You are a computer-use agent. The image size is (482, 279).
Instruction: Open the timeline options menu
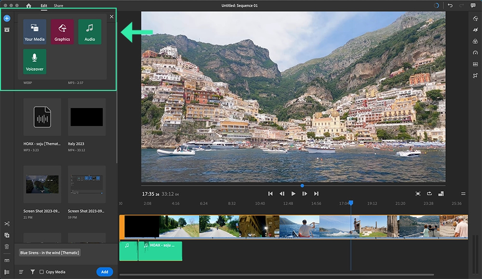(x=7, y=272)
